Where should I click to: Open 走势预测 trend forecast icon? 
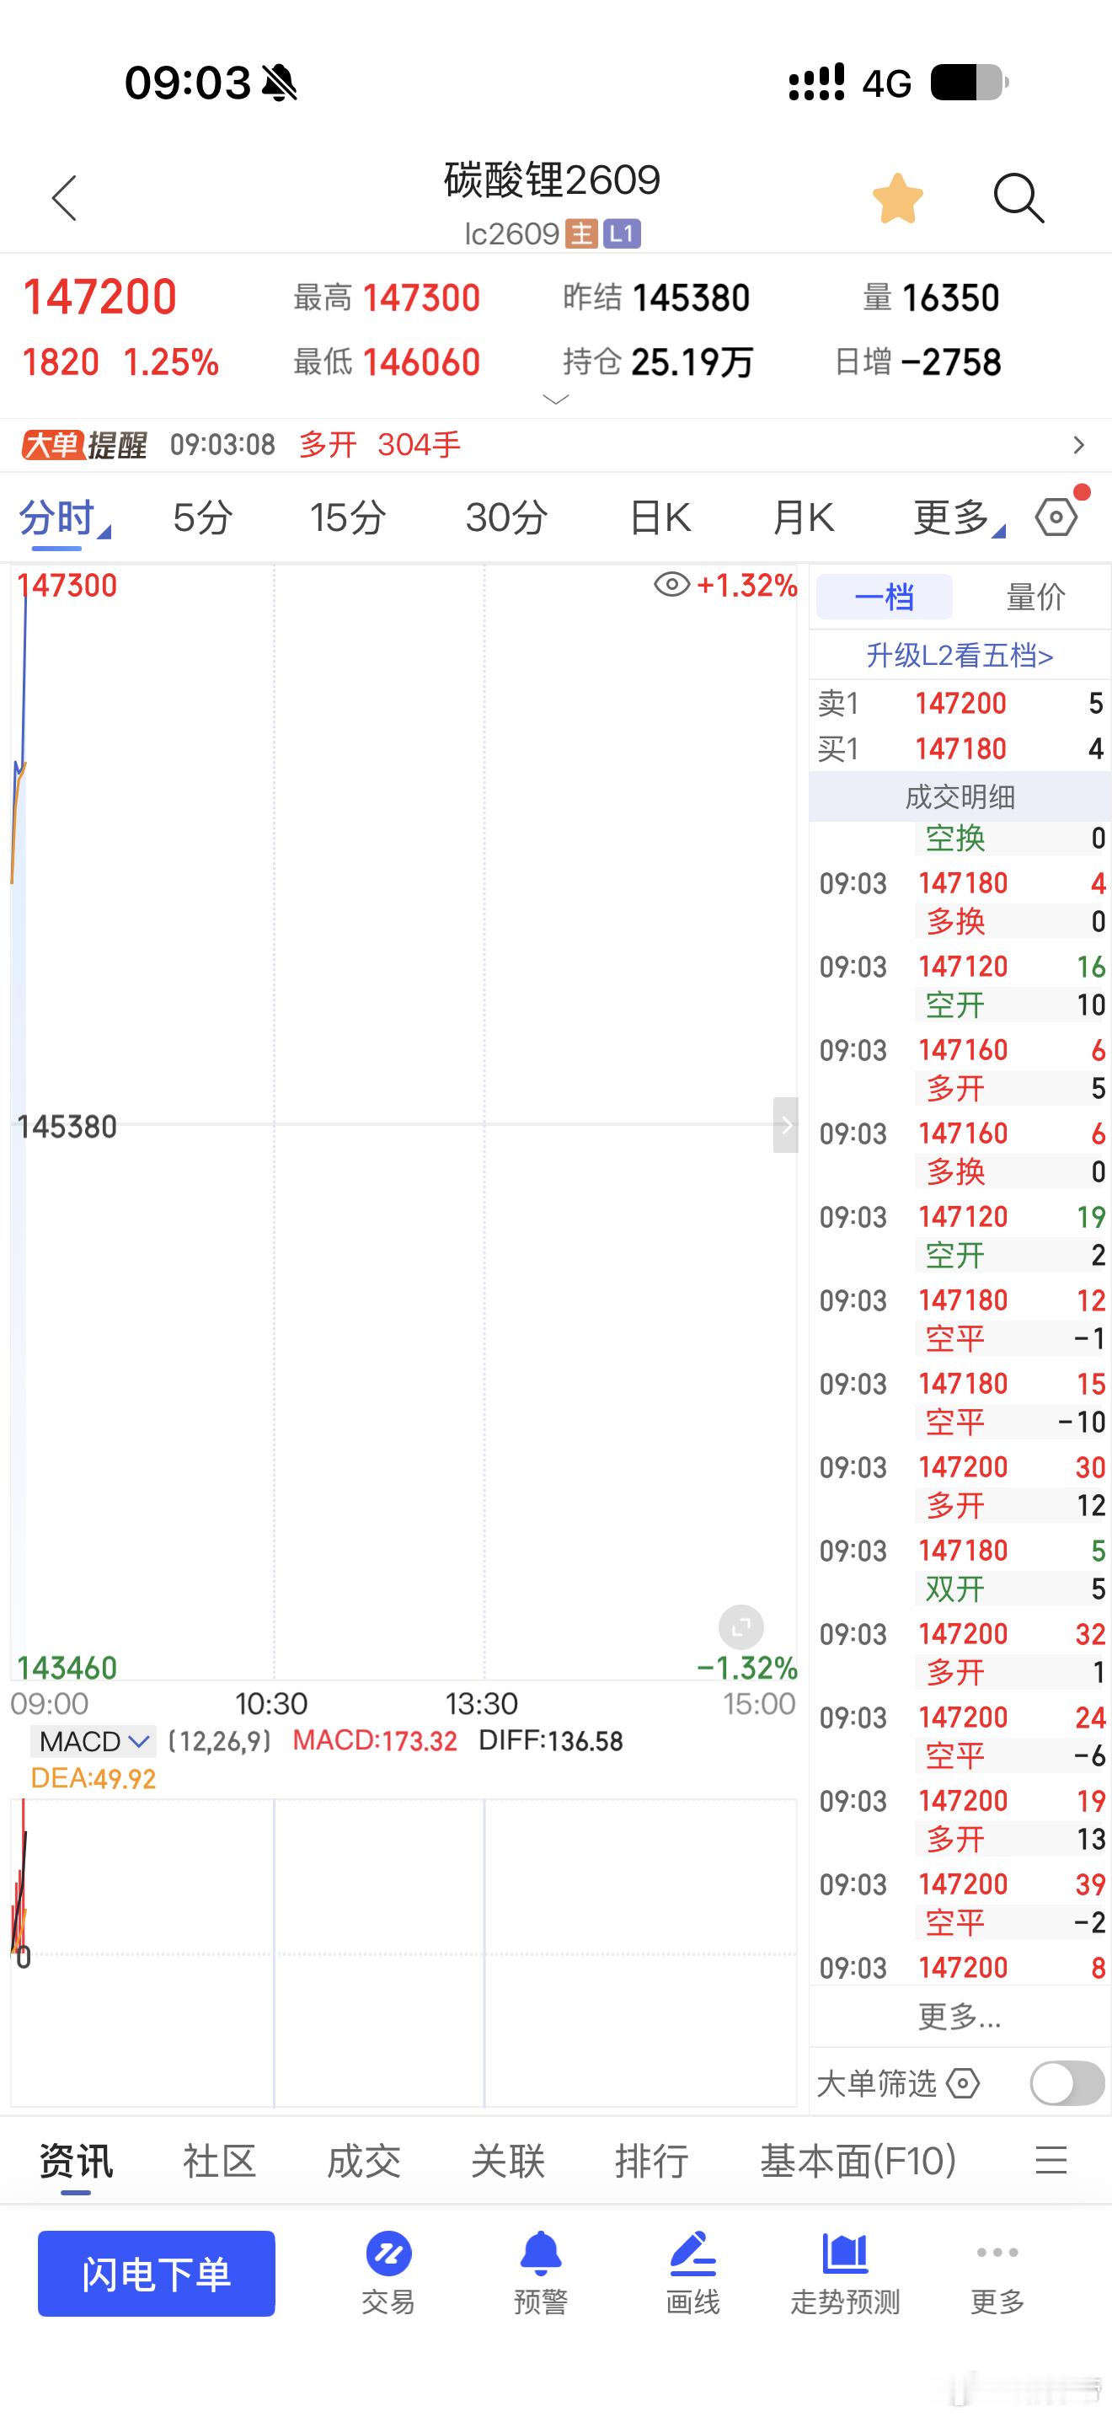[x=845, y=2254]
